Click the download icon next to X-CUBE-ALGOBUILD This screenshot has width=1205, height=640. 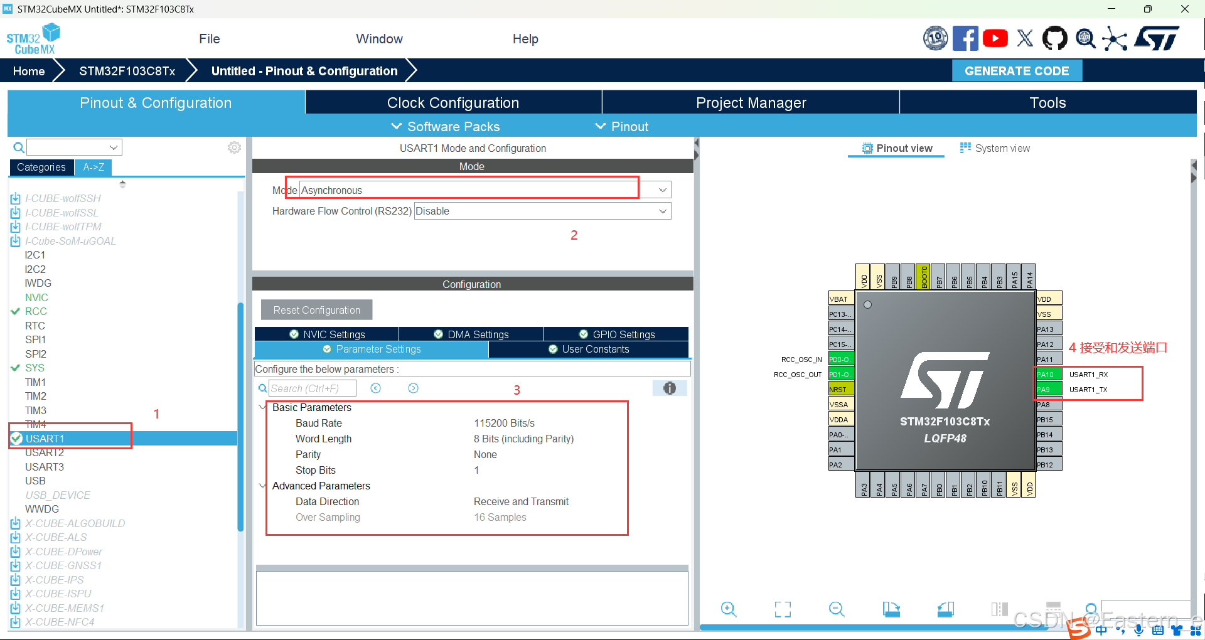(x=16, y=523)
